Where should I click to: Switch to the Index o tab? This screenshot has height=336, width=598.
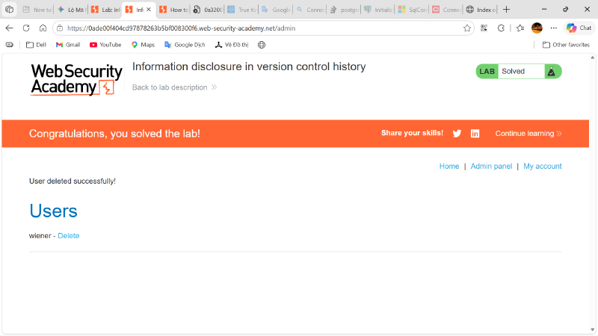481,10
